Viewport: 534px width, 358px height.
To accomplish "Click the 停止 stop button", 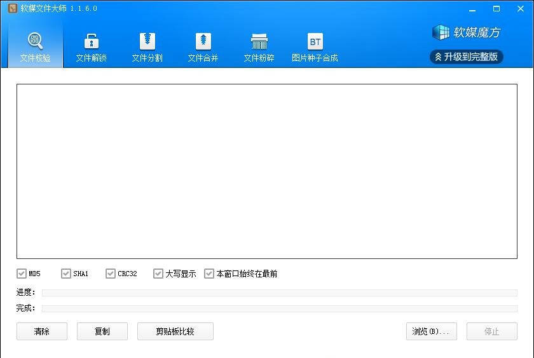I will [x=492, y=331].
